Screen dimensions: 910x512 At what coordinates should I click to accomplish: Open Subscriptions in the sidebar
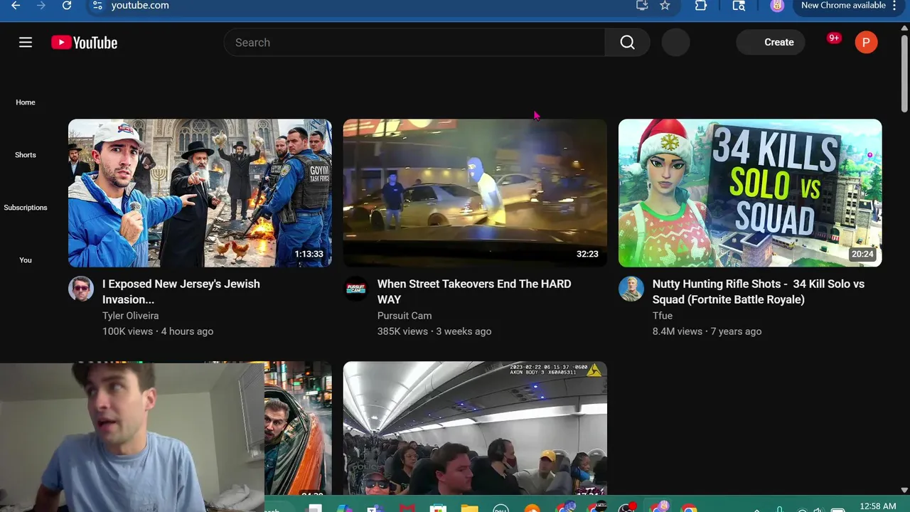[x=26, y=208]
